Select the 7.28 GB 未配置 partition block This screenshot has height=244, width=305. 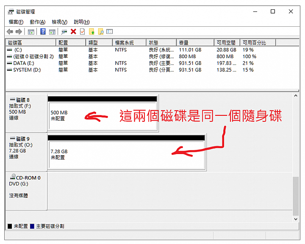tap(126, 152)
